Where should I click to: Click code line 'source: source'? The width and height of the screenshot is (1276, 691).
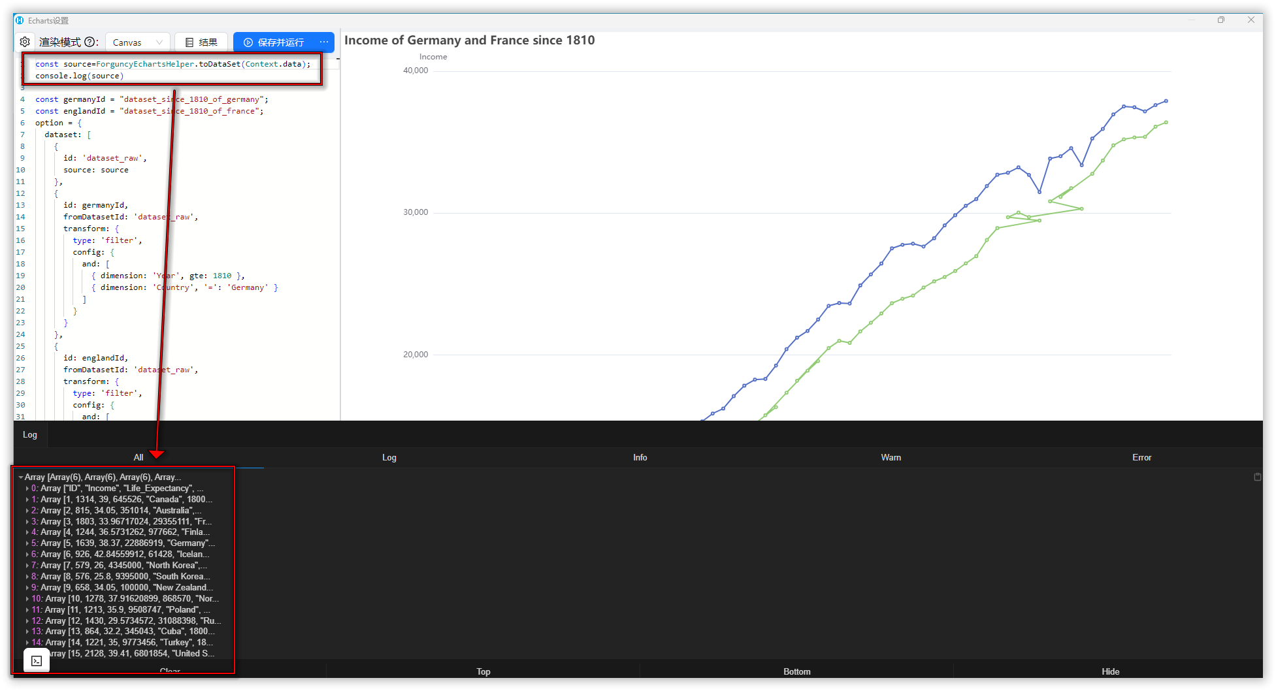click(96, 170)
